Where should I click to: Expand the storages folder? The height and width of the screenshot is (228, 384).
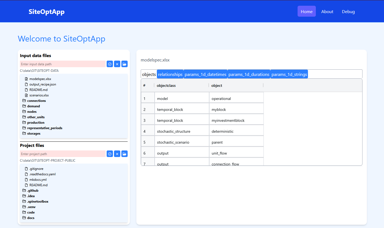(34, 134)
